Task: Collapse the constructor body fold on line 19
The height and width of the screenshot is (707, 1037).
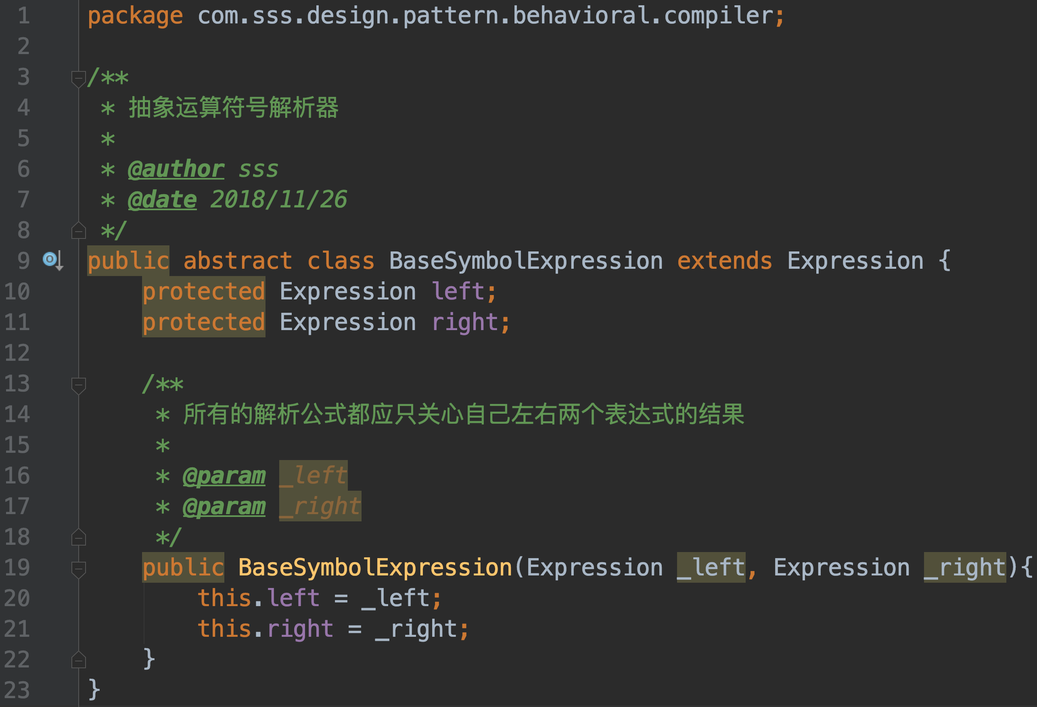Action: 79,569
